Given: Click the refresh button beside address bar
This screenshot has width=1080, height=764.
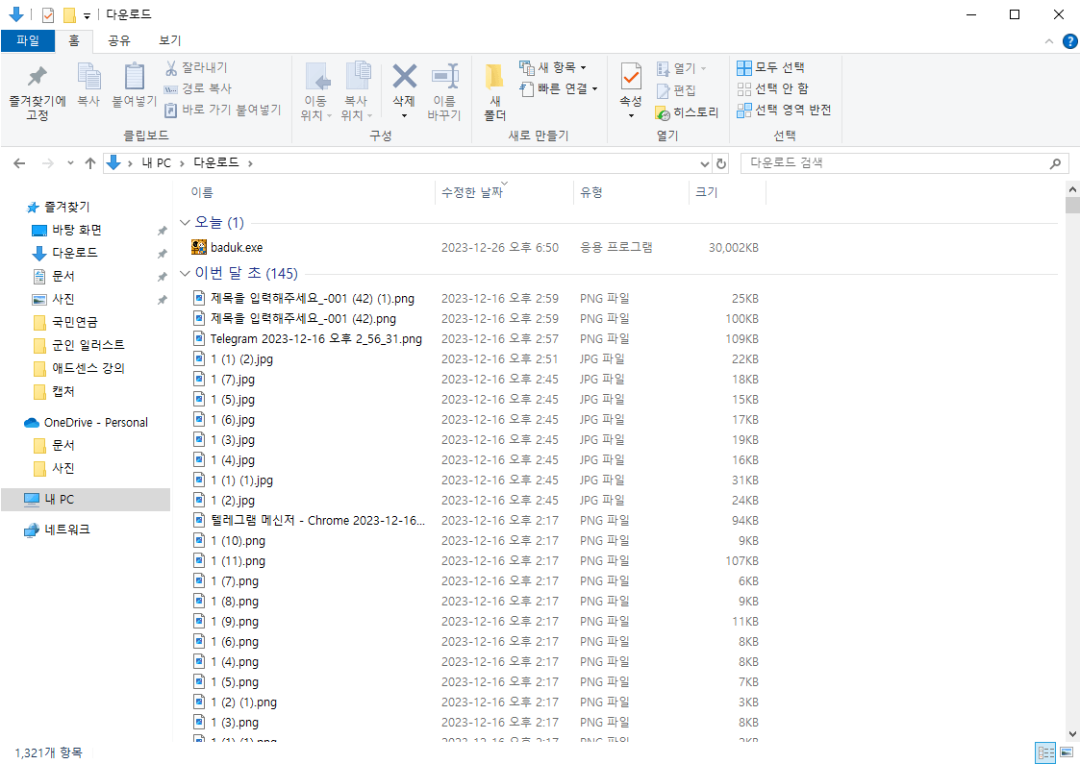Looking at the screenshot, I should pos(721,163).
